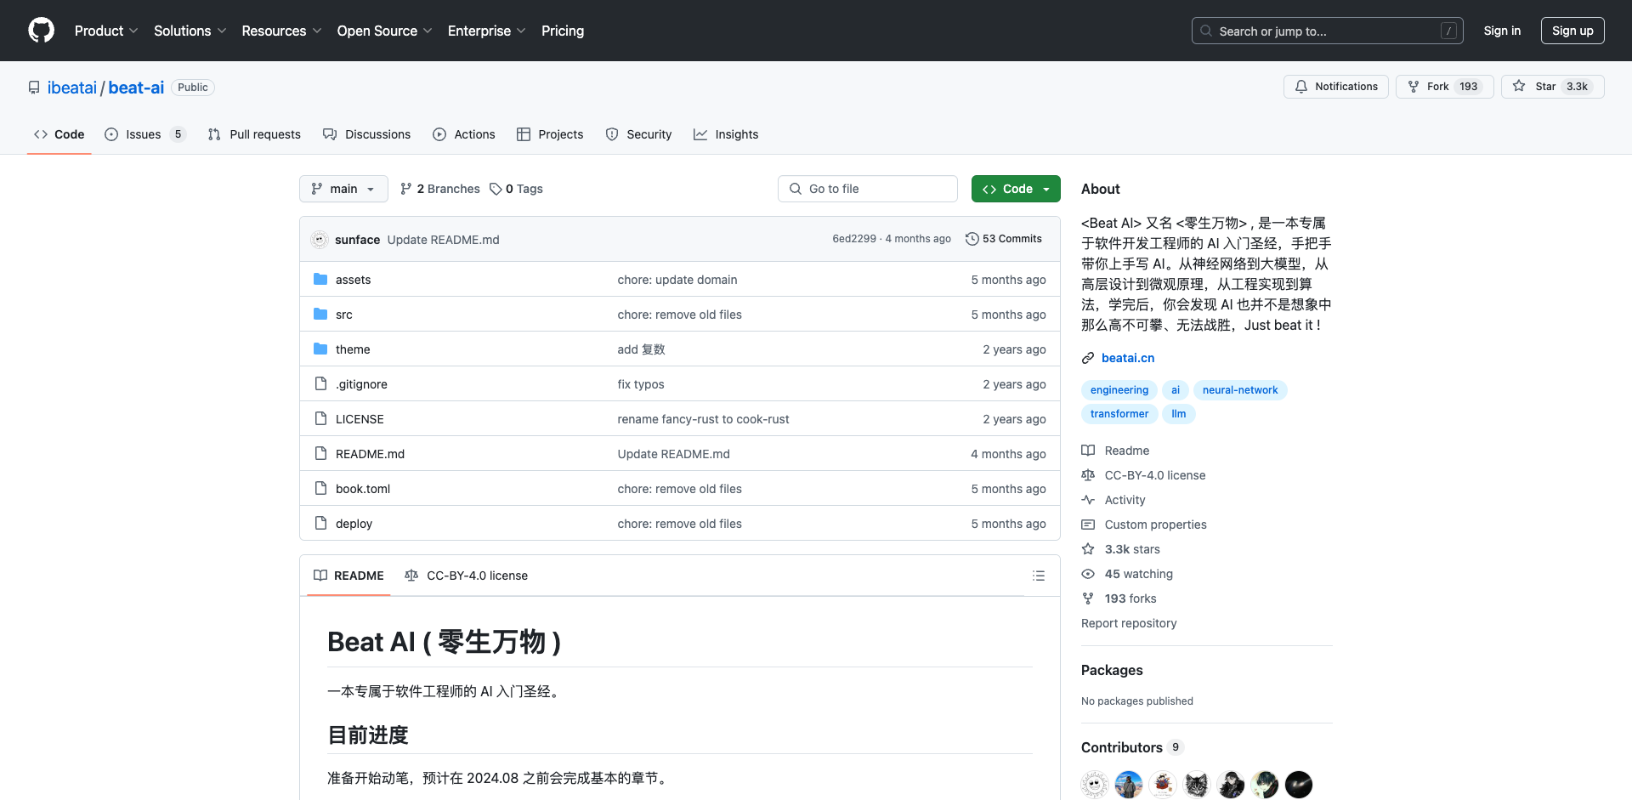Click the LICENSE file icon

(x=320, y=418)
